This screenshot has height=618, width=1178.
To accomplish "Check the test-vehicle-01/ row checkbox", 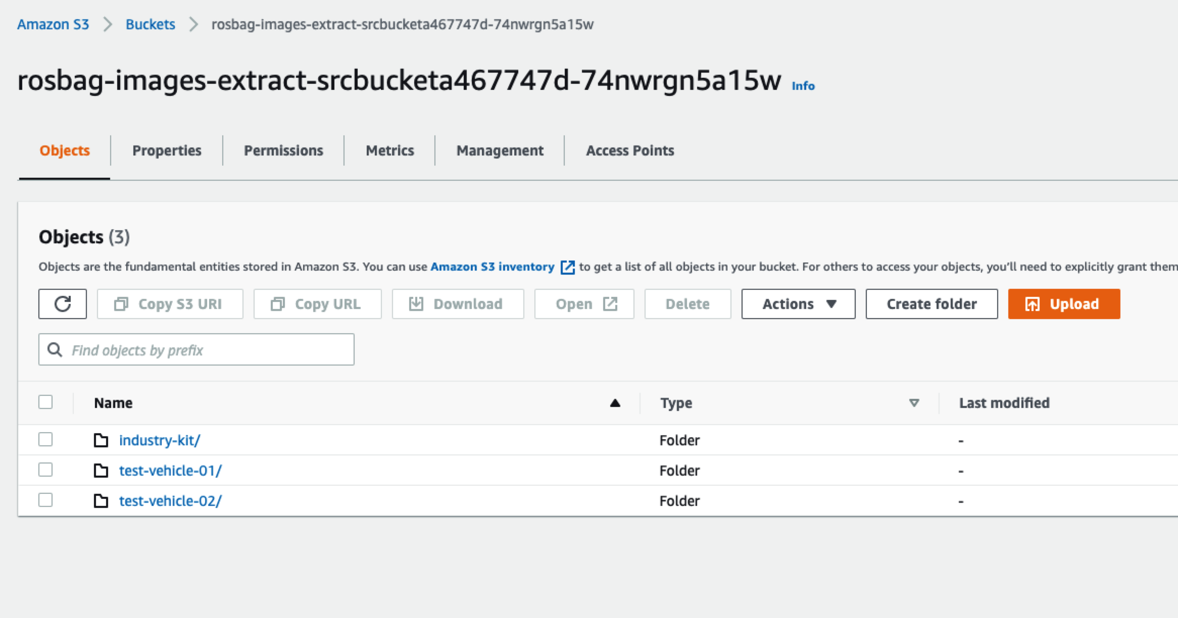I will [45, 470].
